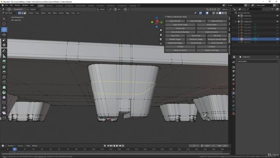Click the viewport zoom magnifier icon
This screenshot has height=158, width=280.
click(x=161, y=30)
